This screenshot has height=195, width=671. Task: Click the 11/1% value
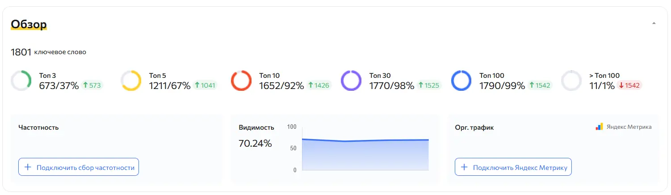(602, 85)
